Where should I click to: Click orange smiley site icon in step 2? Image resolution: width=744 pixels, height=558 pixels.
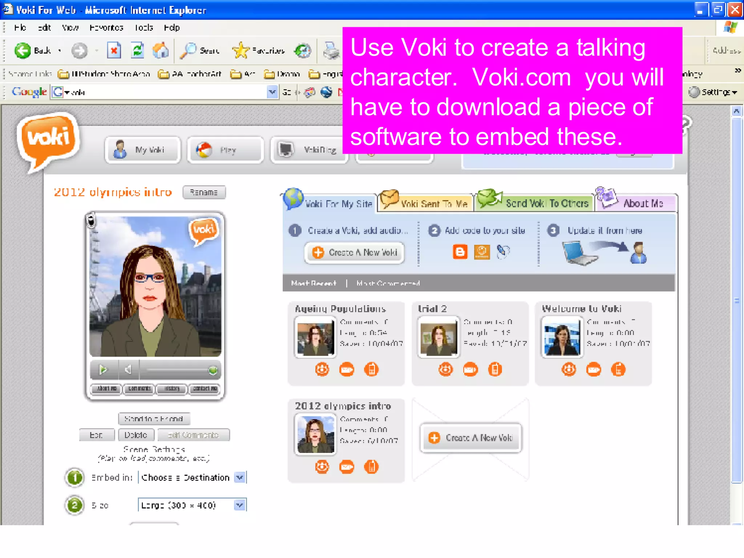[482, 252]
